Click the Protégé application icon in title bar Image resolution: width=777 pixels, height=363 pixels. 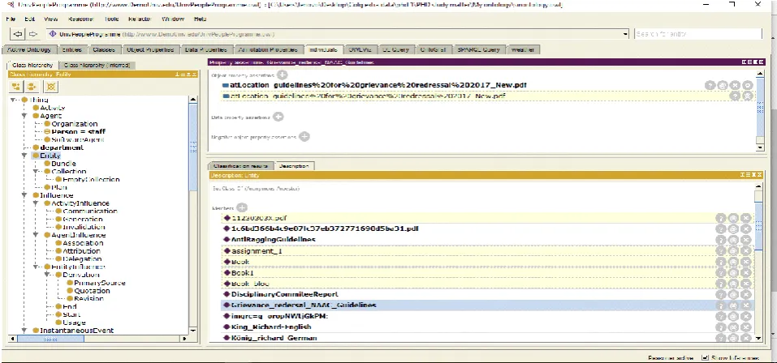[x=11, y=4]
